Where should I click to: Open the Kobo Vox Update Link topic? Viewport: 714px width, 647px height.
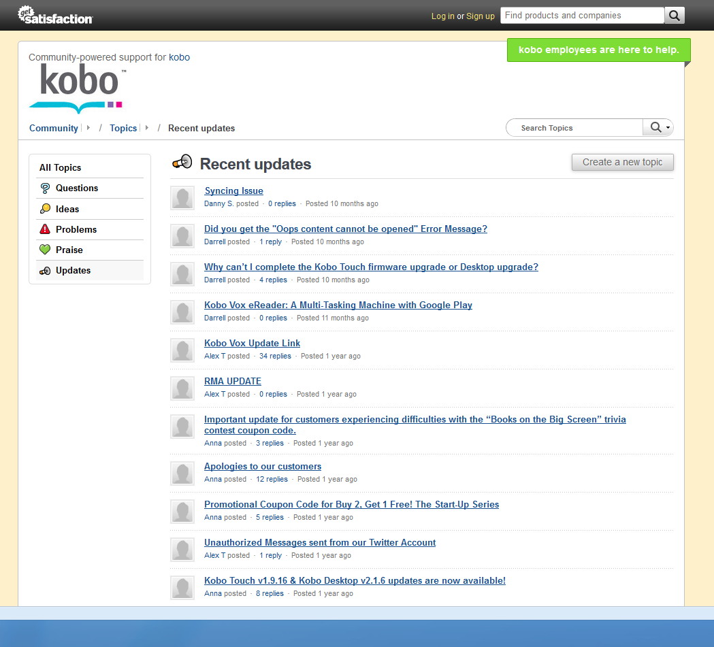pos(252,343)
